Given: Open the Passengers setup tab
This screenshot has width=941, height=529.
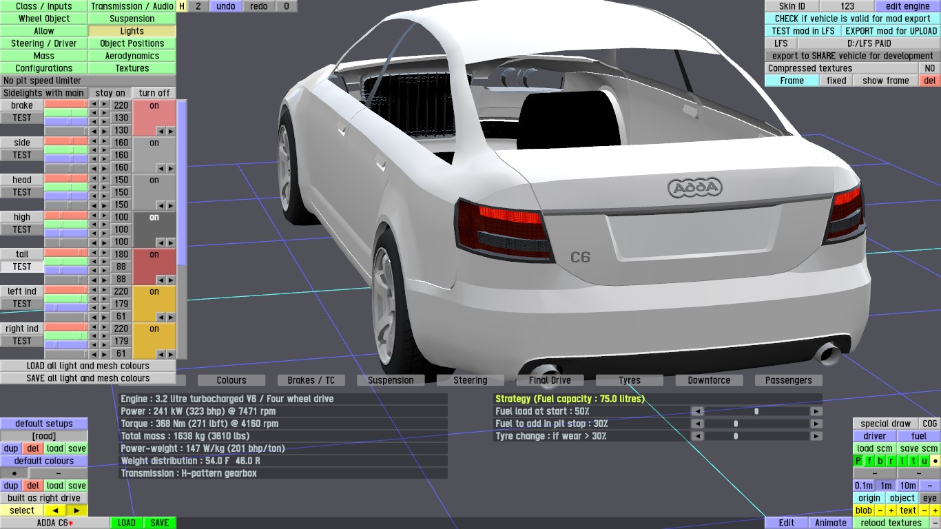Looking at the screenshot, I should (x=789, y=380).
